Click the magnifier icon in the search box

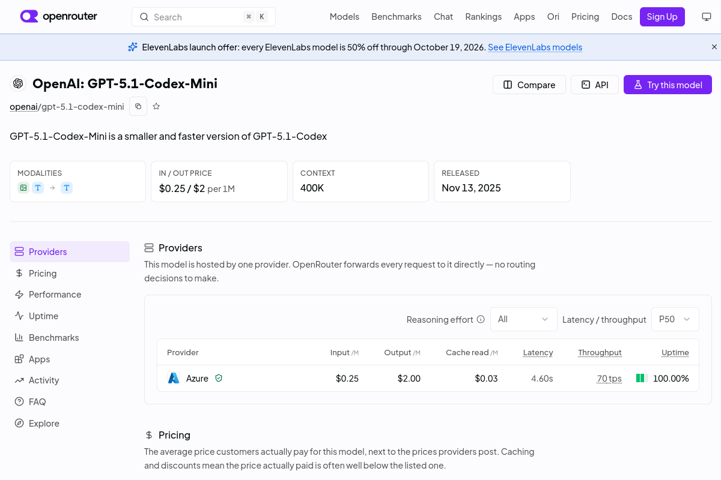tap(144, 17)
